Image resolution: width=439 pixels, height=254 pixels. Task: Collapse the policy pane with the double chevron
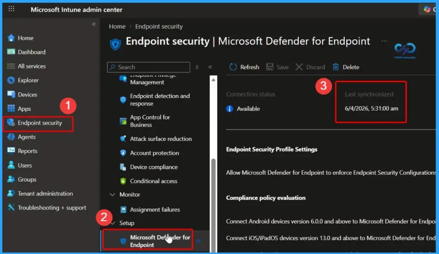[x=210, y=67]
